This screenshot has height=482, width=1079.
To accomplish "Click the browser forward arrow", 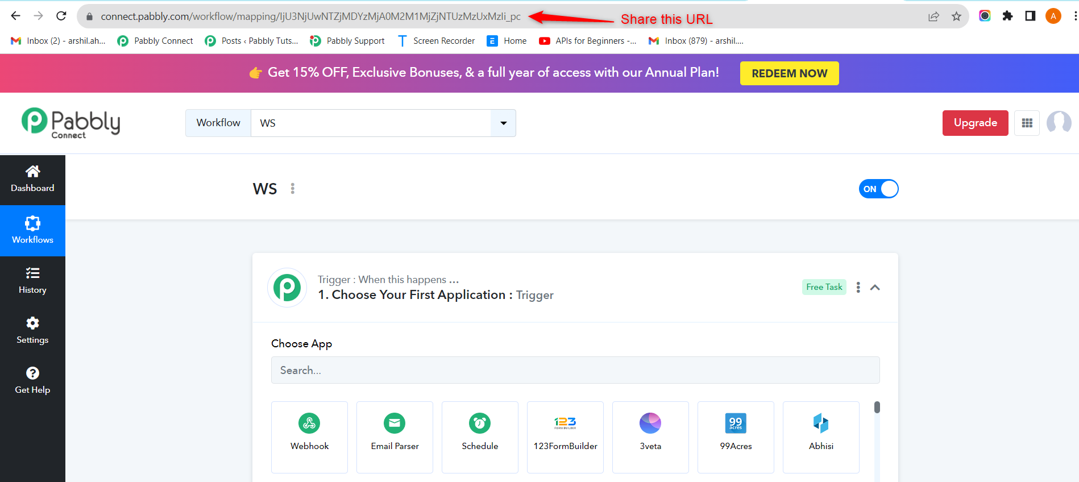I will 39,16.
